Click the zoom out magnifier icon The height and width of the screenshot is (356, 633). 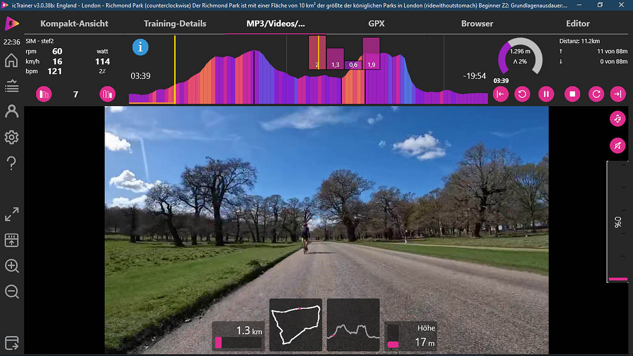click(x=11, y=292)
